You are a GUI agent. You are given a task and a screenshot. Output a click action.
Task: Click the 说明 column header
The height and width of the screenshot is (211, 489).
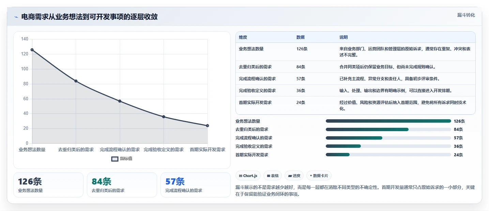tap(343, 37)
